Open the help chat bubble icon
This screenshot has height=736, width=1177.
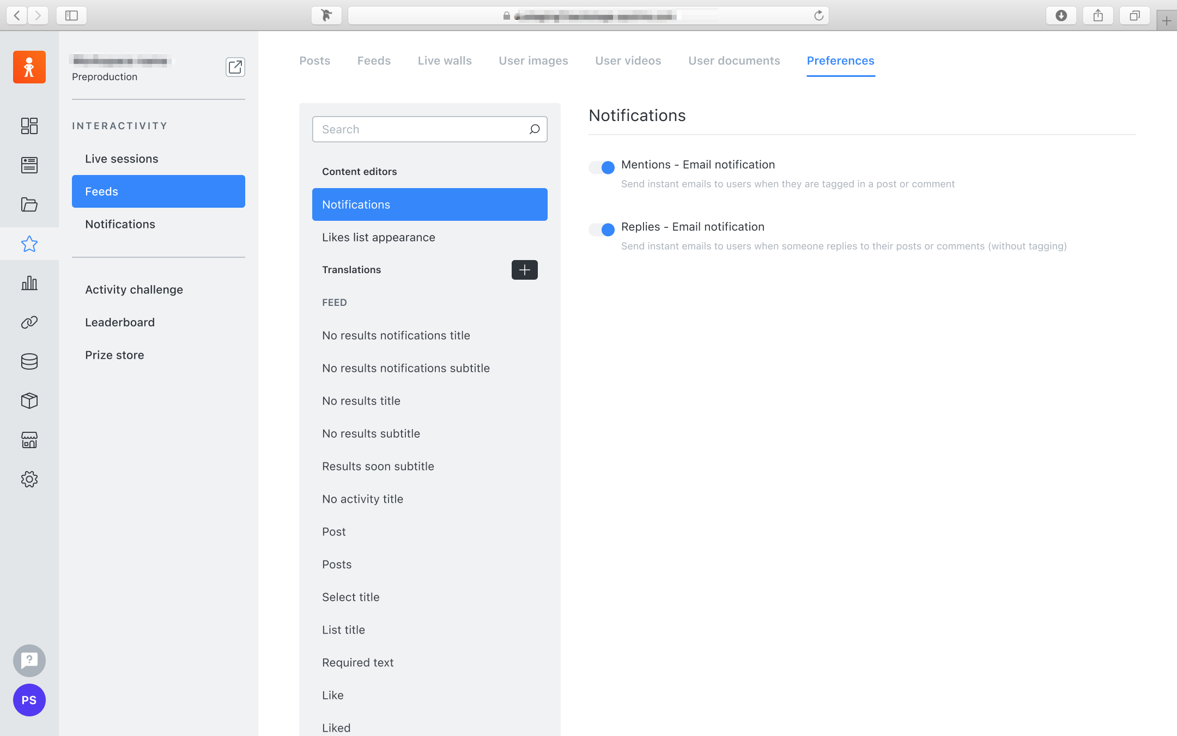pos(29,661)
